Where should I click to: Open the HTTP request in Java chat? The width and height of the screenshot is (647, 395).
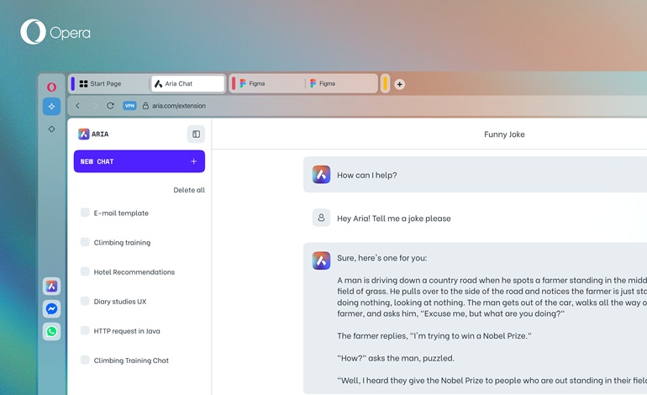tap(127, 331)
